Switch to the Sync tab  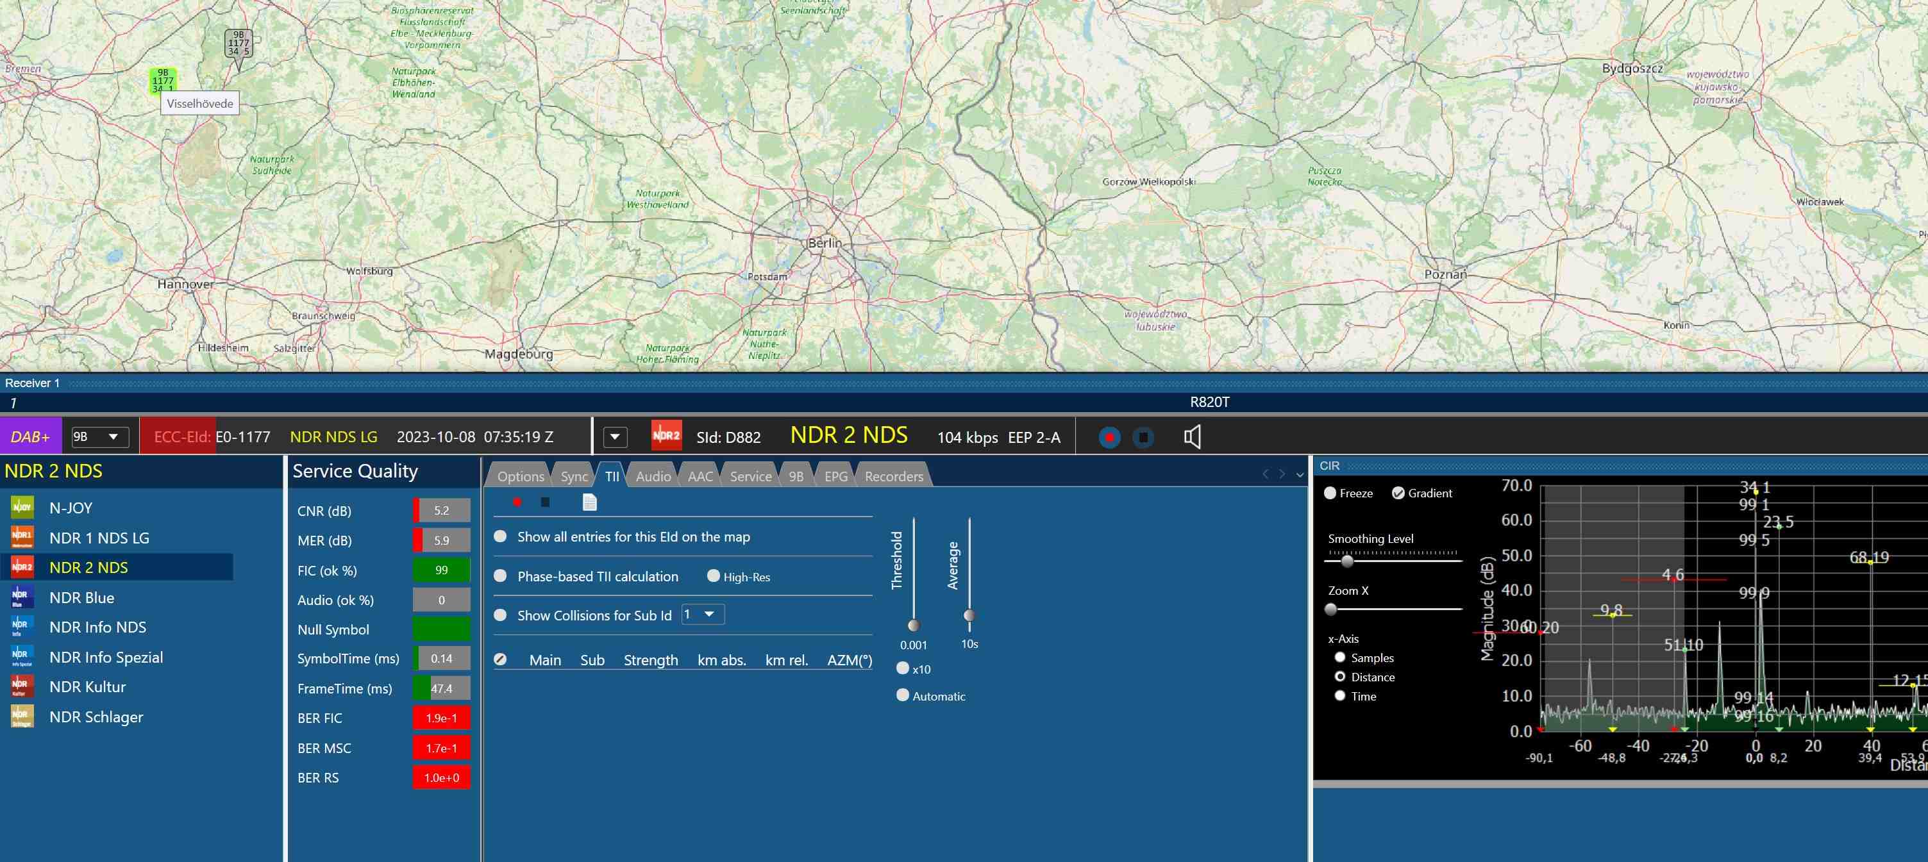click(x=574, y=476)
